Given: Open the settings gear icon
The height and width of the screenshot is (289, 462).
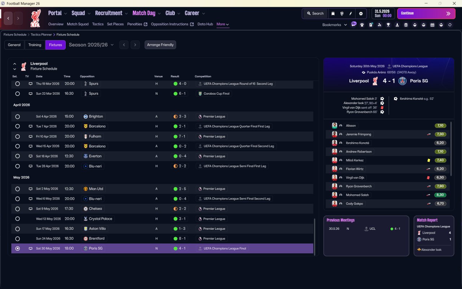Looking at the screenshot, I should (x=361, y=13).
